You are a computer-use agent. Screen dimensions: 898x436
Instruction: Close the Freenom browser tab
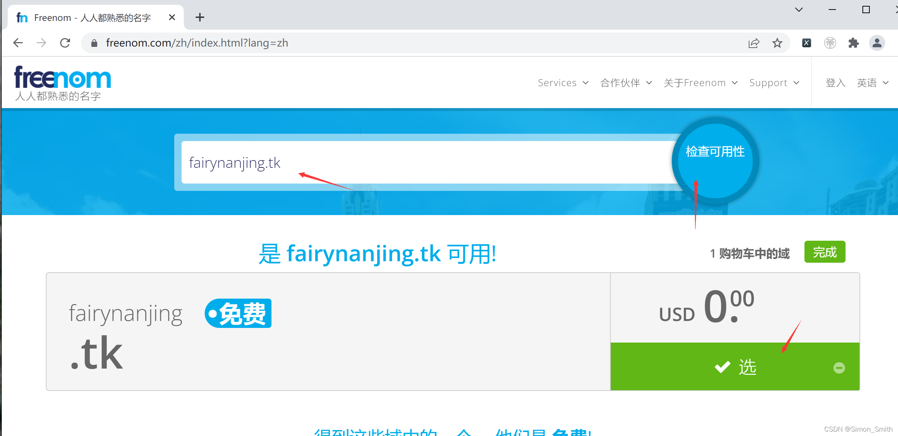click(172, 17)
